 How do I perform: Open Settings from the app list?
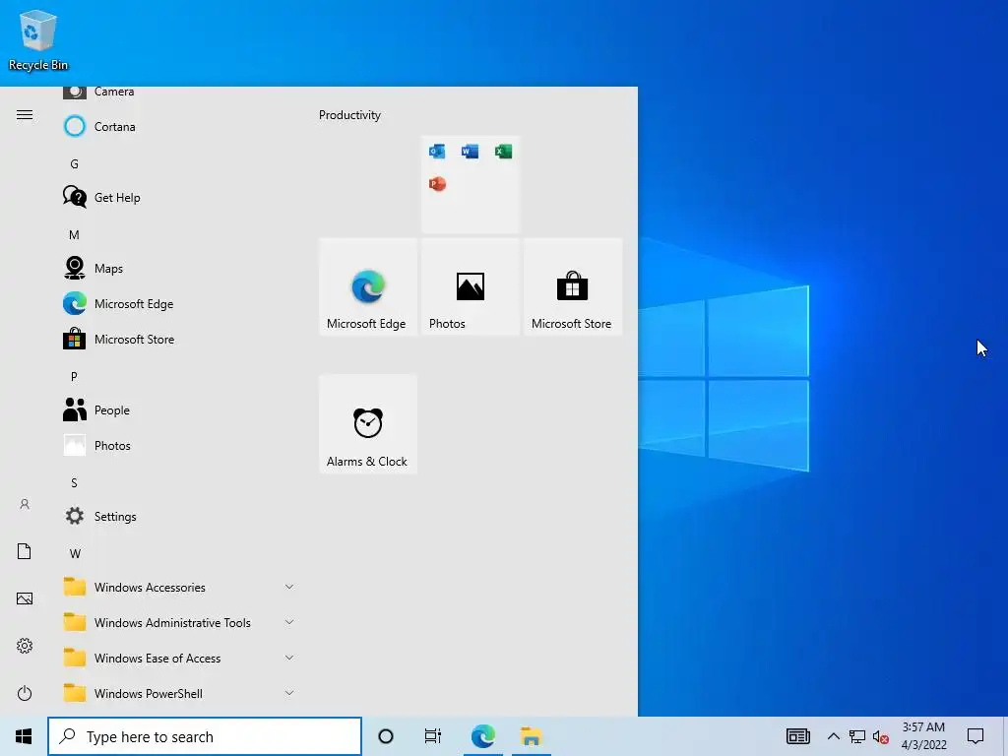[180, 516]
